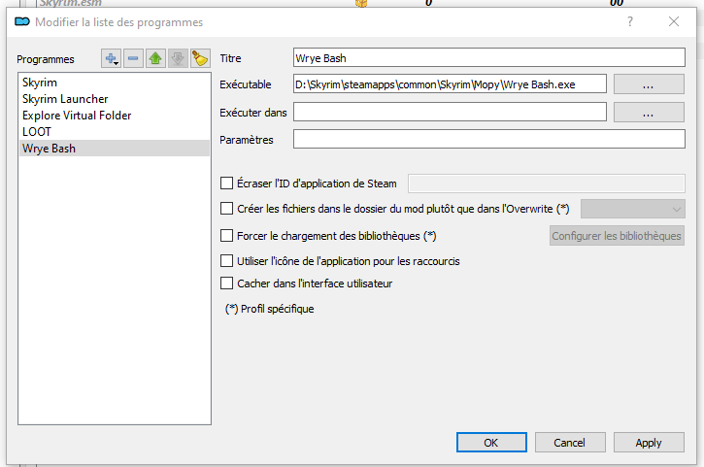Click the add program plus icon
Viewport: 704px width, 467px height.
point(111,58)
